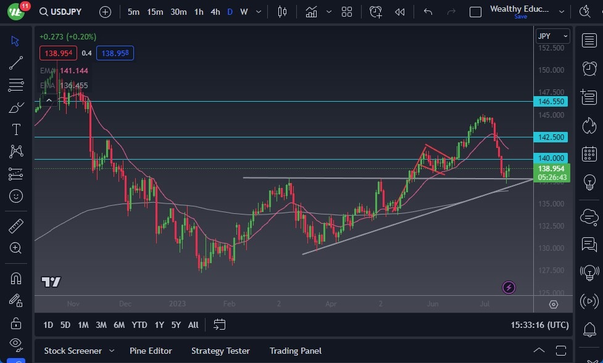Open the brush drawing tool
Screen dimensions: 603x363
[x=16, y=108]
